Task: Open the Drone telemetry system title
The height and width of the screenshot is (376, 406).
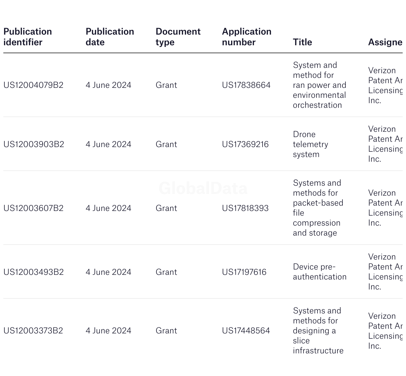Action: coord(310,144)
